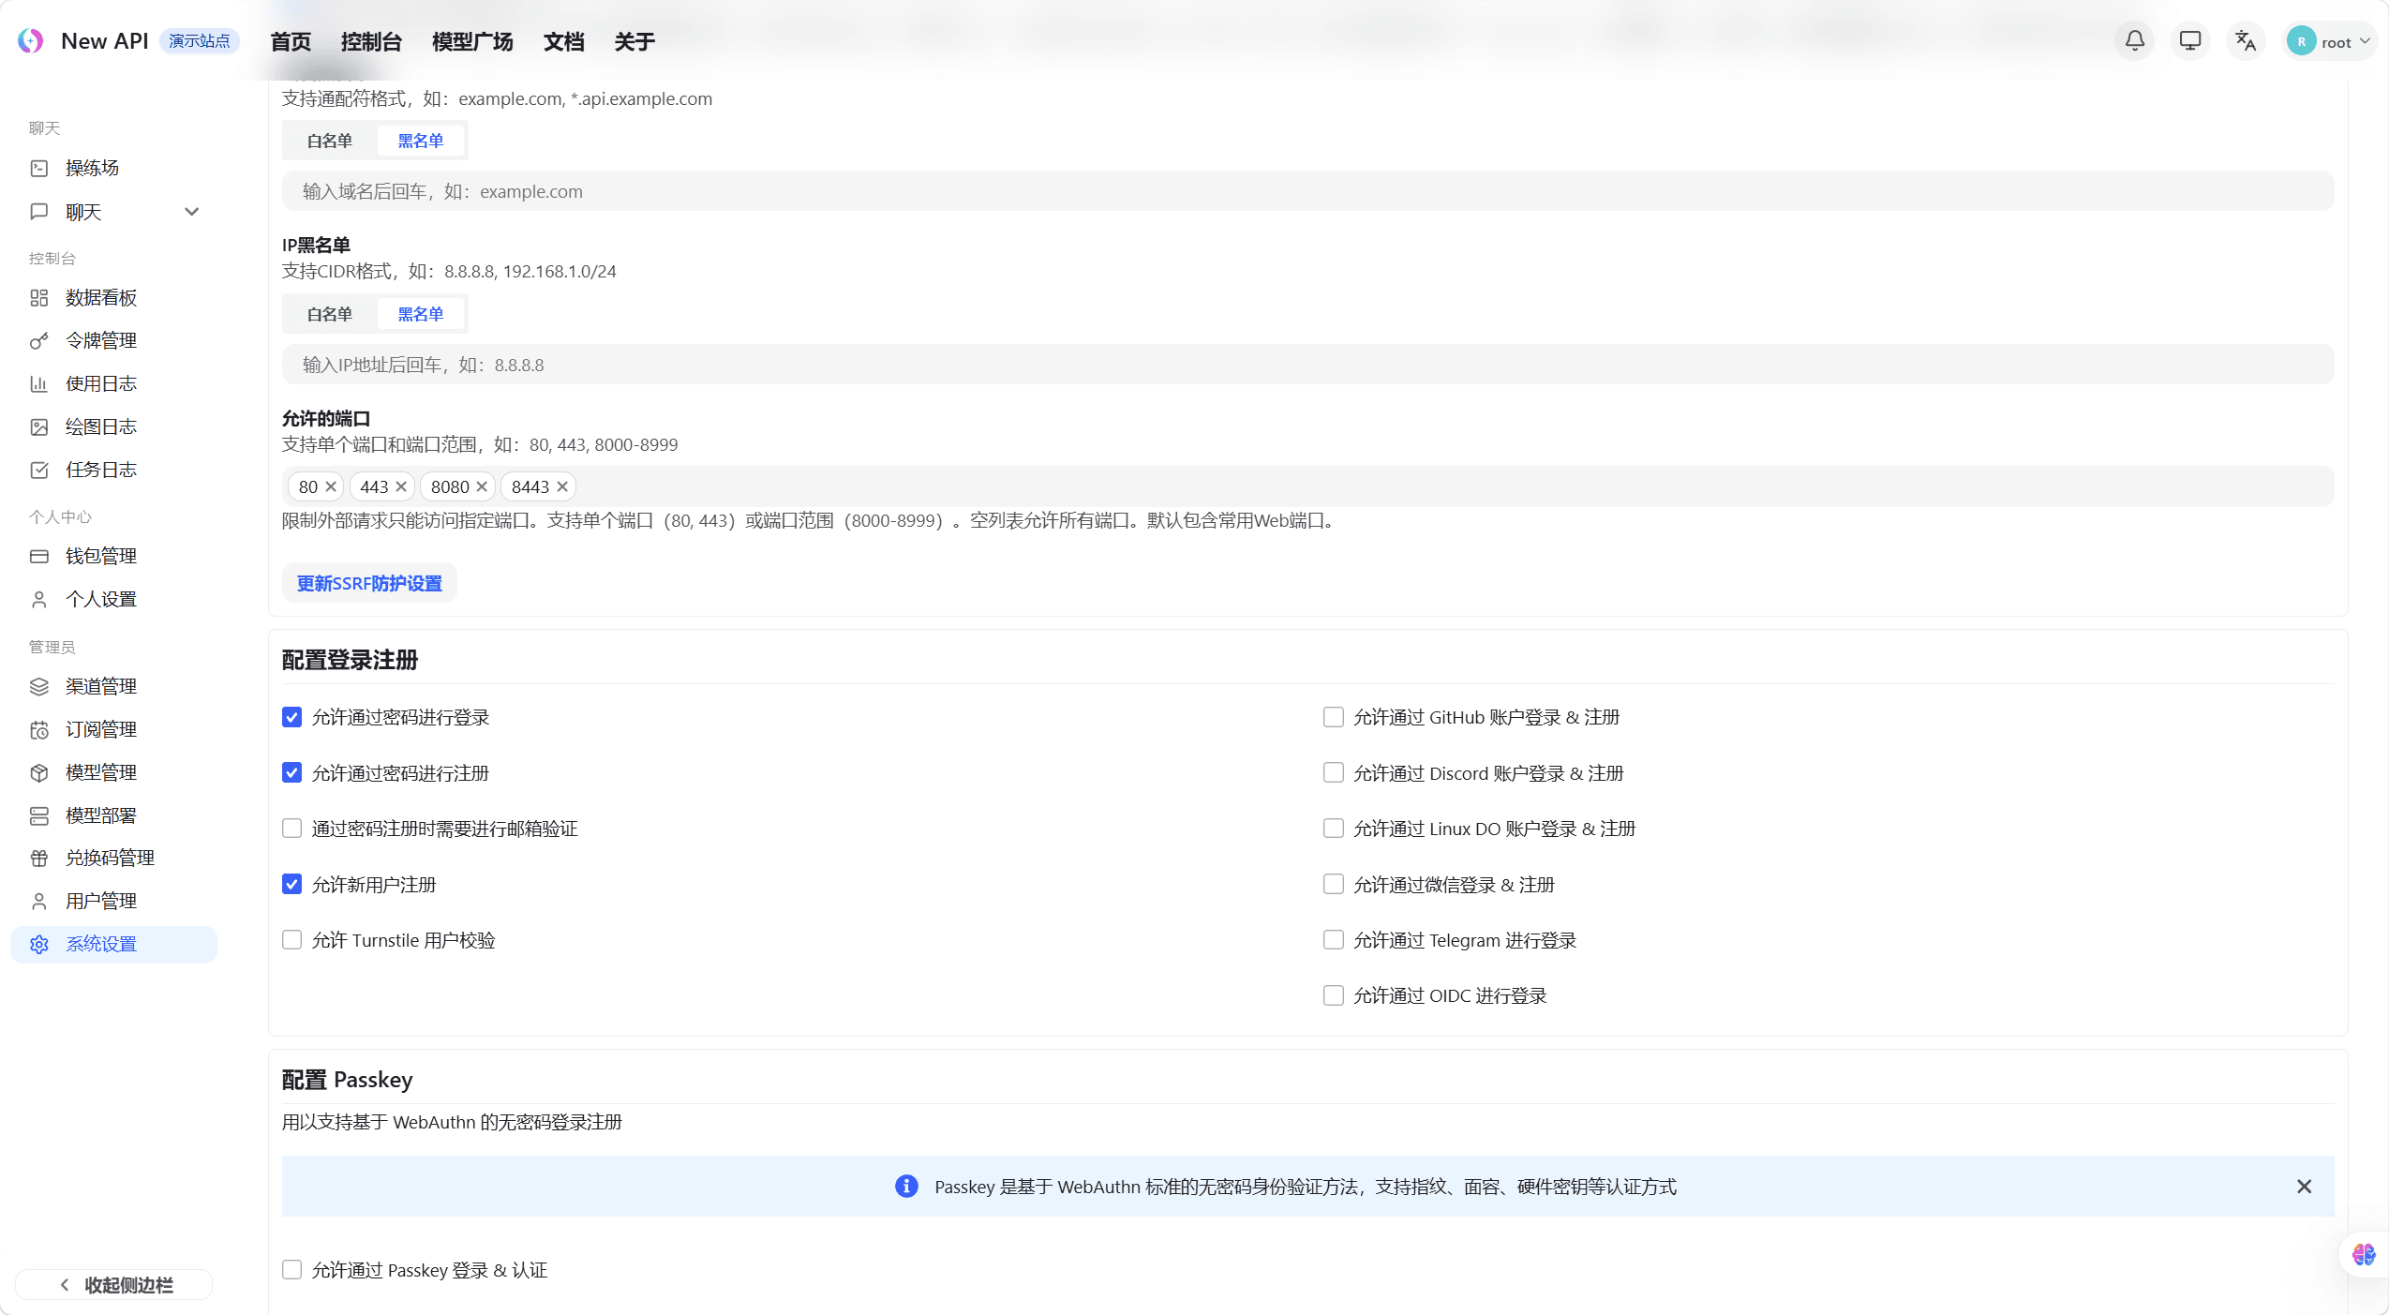Viewport: 2389px width, 1315px height.
Task: Collapse the sidebar with 收起侧边栏
Action: (x=114, y=1285)
